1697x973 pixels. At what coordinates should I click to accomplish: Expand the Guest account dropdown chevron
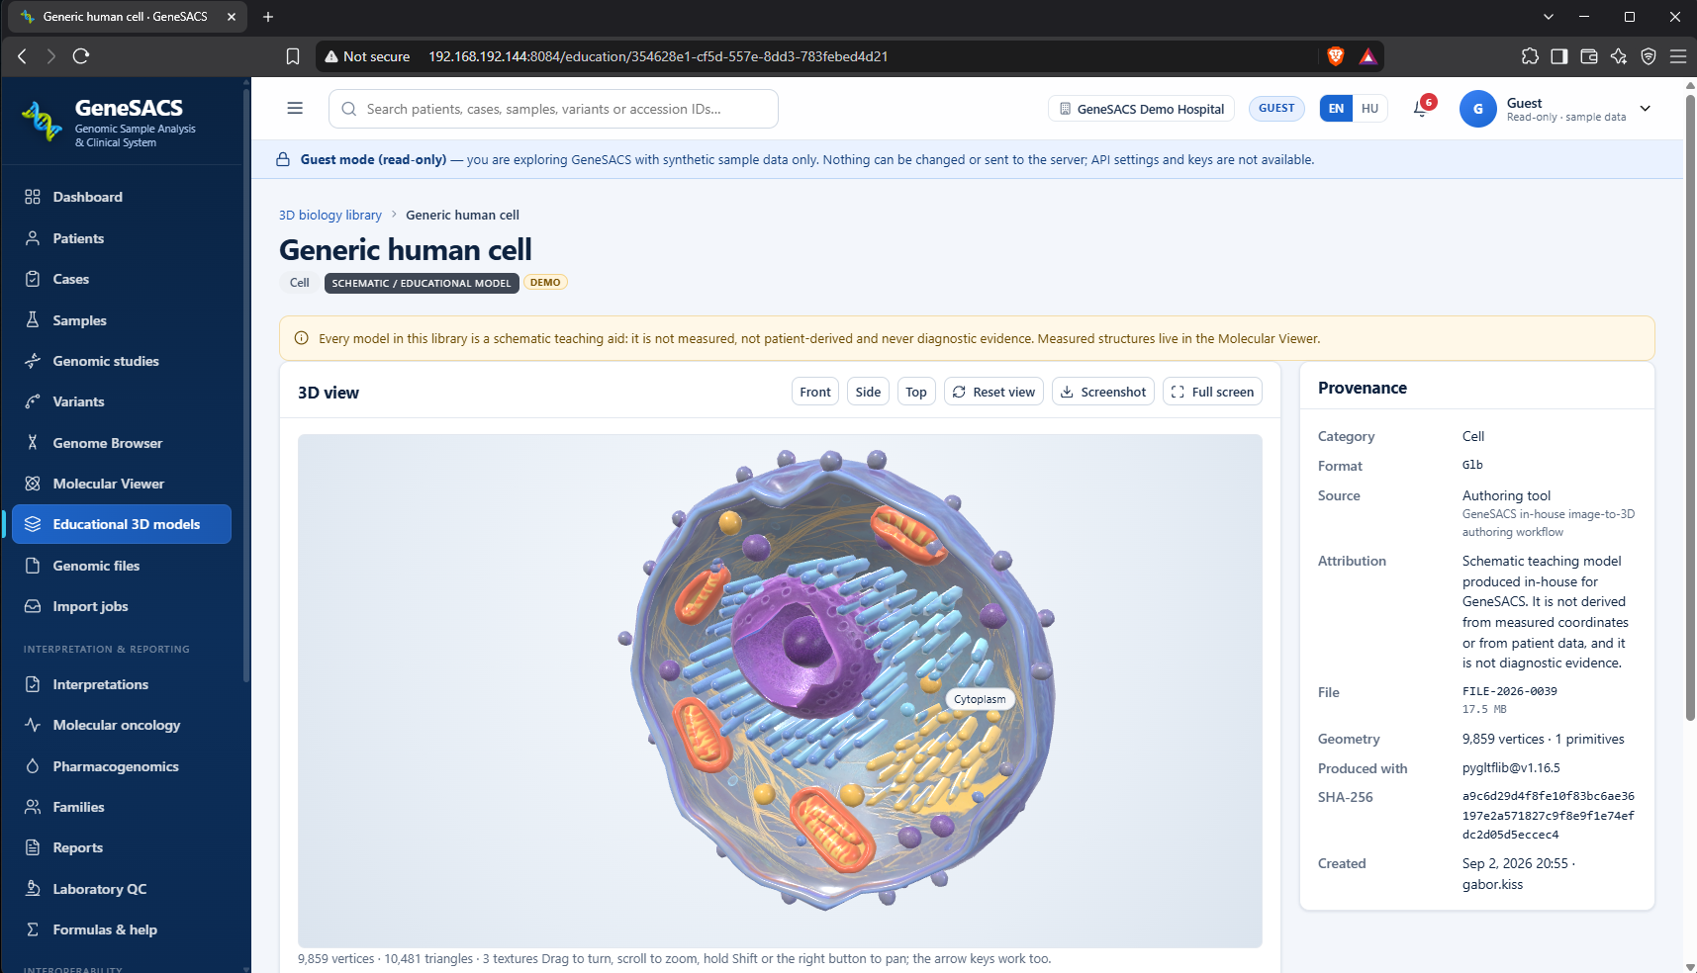[x=1646, y=109]
